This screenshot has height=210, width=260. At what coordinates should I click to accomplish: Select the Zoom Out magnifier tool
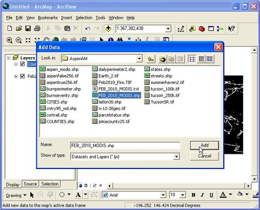(x=18, y=40)
